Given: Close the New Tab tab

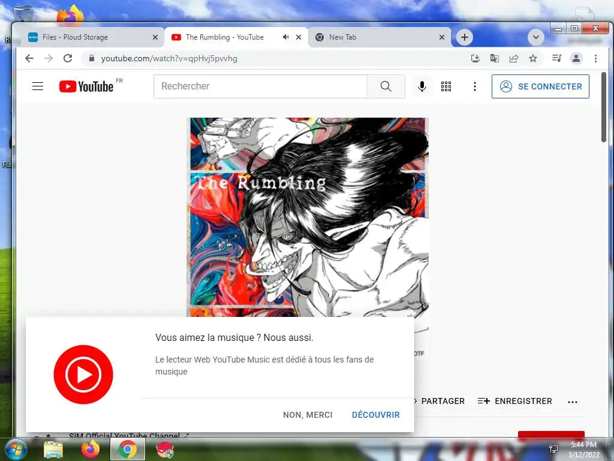Looking at the screenshot, I should (x=442, y=37).
